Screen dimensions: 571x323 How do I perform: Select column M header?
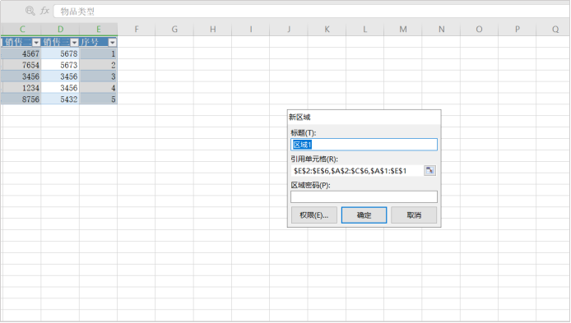click(403, 29)
